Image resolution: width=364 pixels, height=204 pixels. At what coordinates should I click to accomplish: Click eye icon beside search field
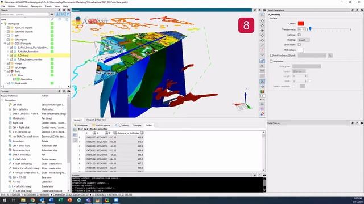pyautogui.click(x=52, y=14)
